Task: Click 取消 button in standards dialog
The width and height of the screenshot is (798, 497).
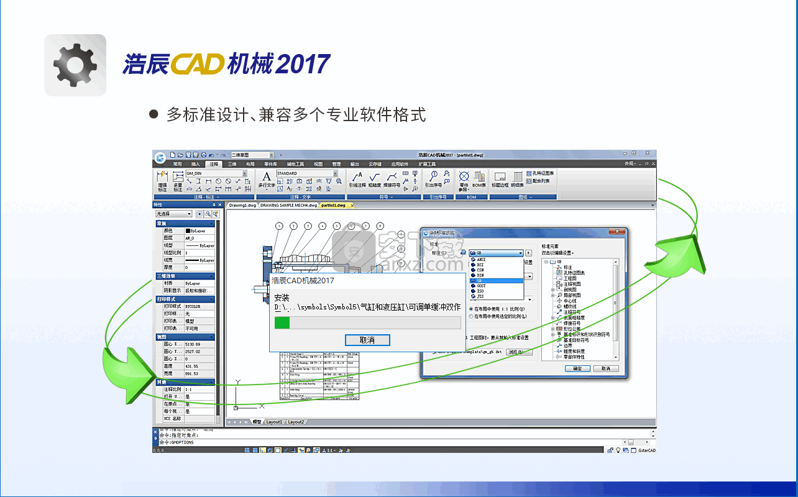Action: 605,368
